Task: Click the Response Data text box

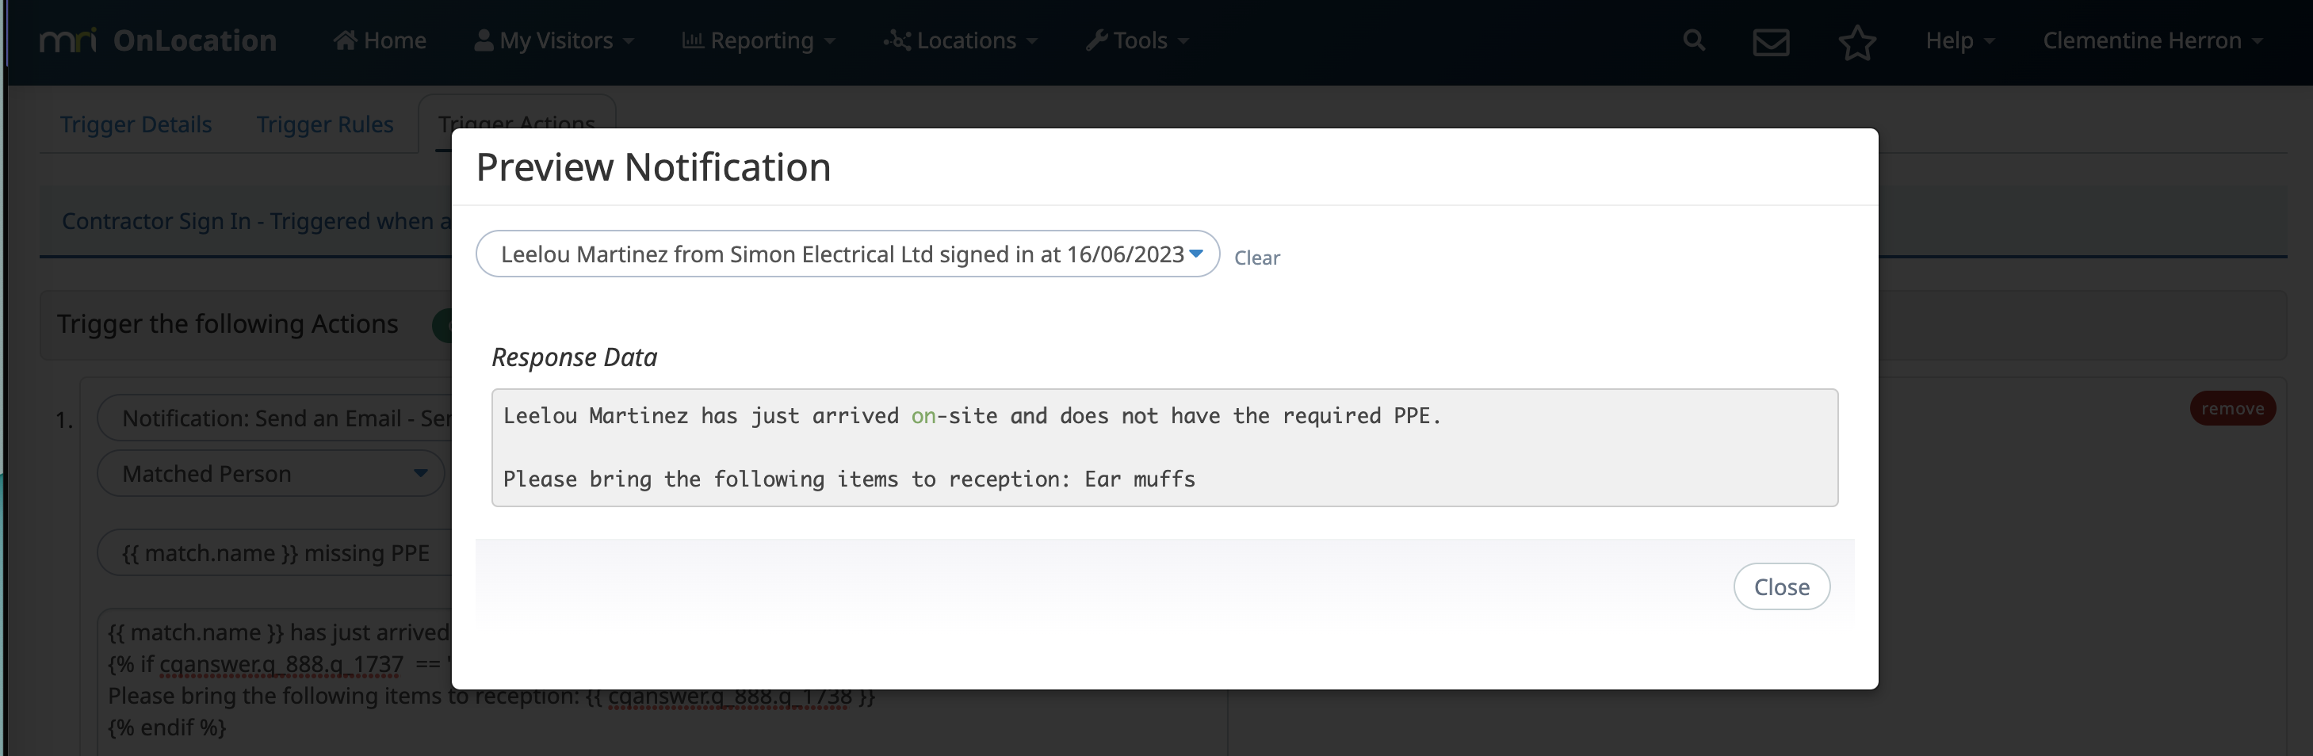Action: [x=1164, y=447]
